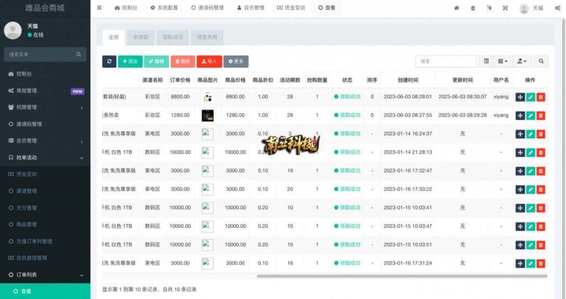Click the search magnifier button above table
The height and width of the screenshot is (299, 566).
pos(541,61)
